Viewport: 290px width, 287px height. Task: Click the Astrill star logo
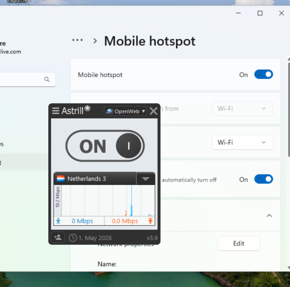[87, 108]
